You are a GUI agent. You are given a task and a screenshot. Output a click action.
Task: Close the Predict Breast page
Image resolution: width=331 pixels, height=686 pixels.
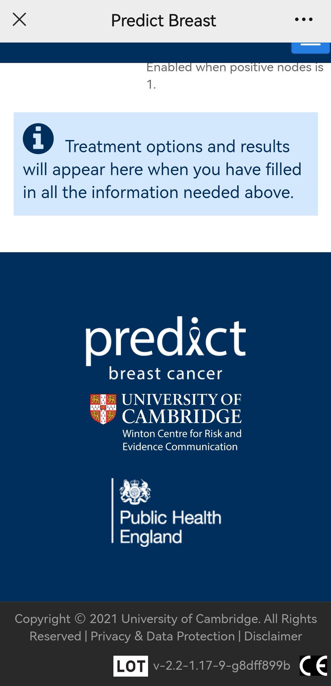coord(19,20)
